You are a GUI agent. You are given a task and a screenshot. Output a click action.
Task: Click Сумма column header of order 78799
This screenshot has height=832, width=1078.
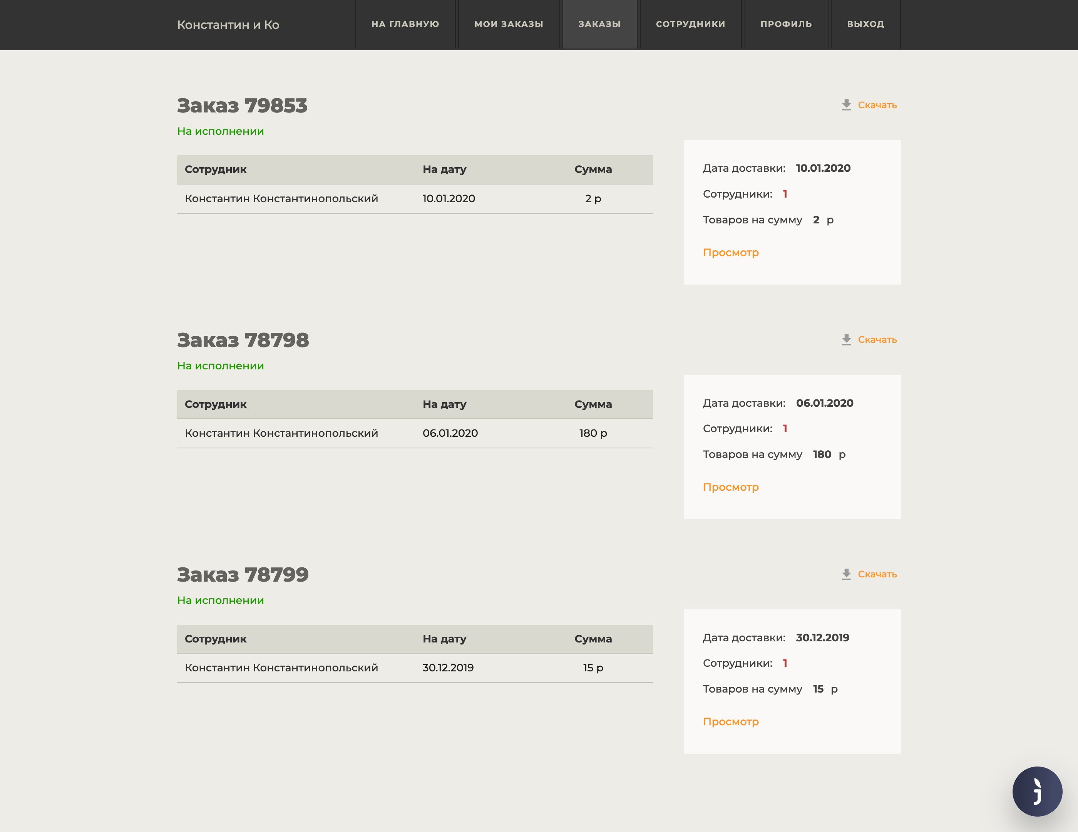click(593, 639)
